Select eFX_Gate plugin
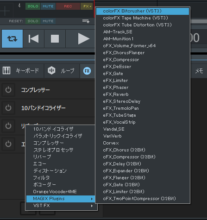The height and width of the screenshot is (220, 207). click(143, 74)
